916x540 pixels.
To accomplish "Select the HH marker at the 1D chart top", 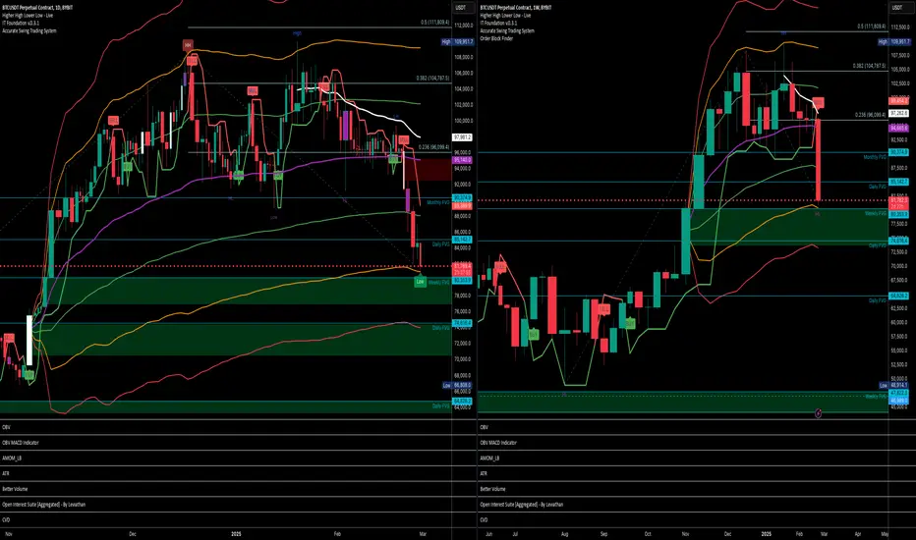I will 188,45.
